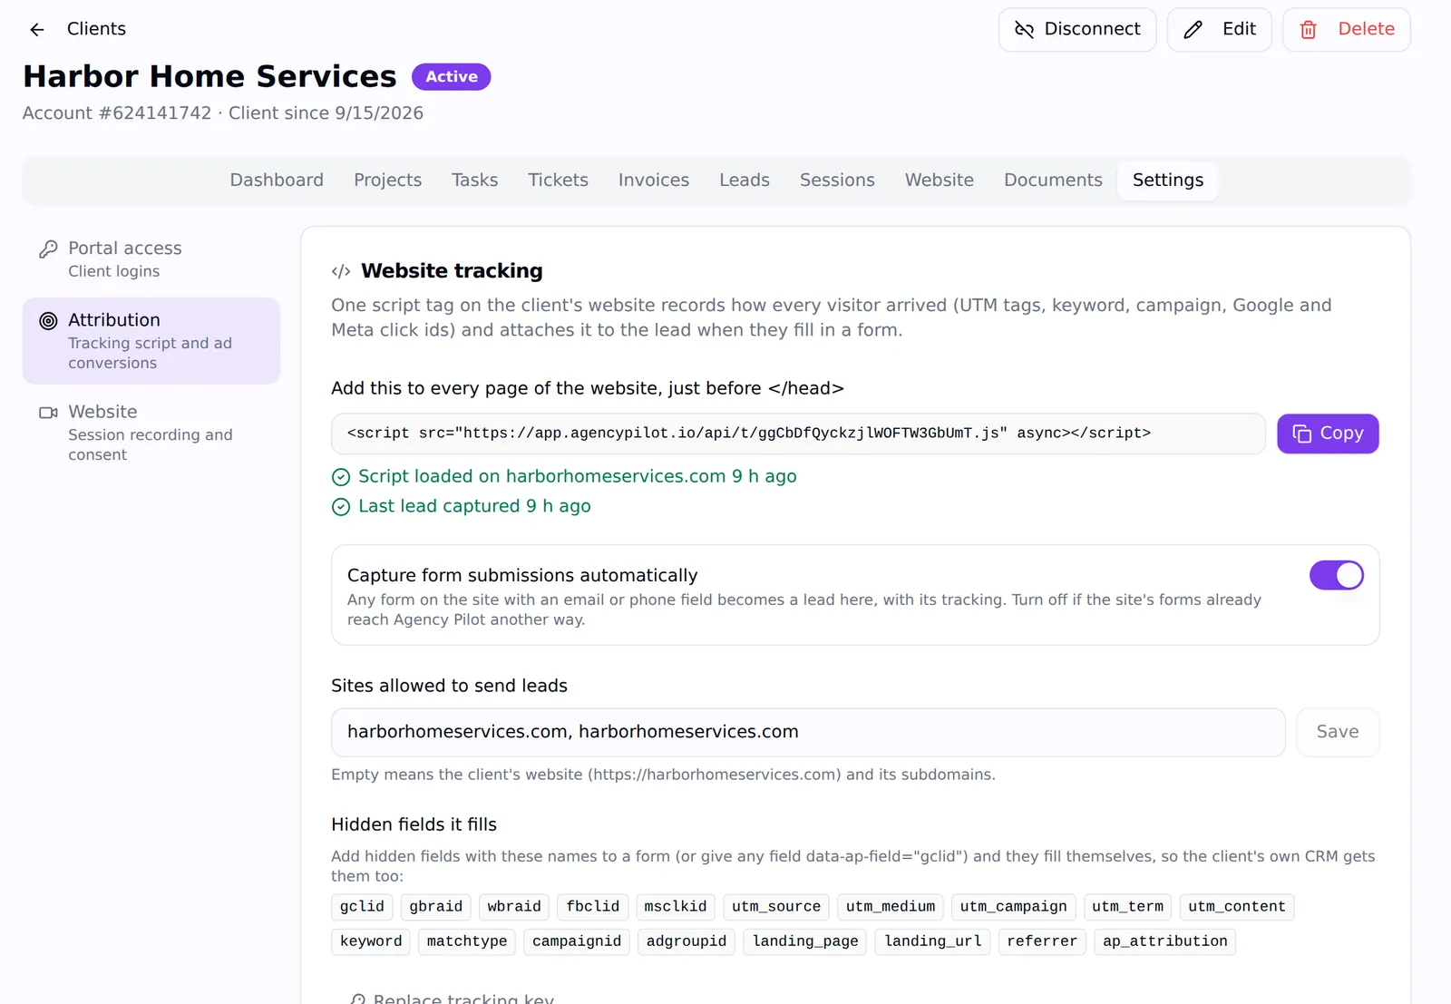Click the wbraid field tag
Screen dimensions: 1451x1004
514,907
